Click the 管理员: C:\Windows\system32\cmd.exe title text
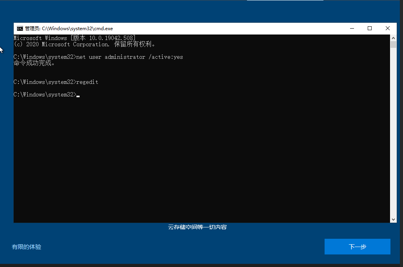This screenshot has height=267, width=403. tap(69, 29)
